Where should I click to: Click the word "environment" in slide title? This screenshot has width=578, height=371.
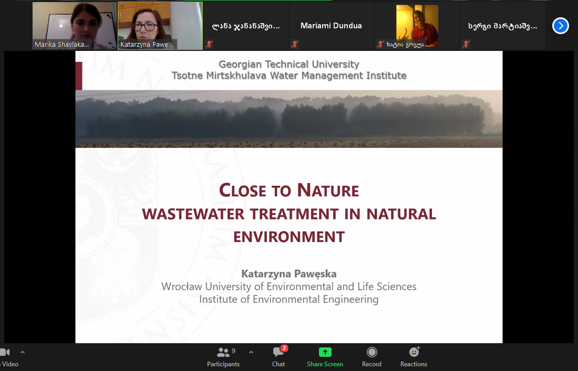(289, 237)
